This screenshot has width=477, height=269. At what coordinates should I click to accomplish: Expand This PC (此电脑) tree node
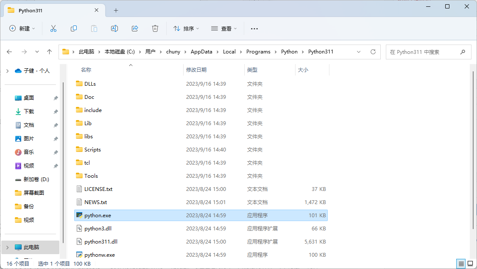click(x=8, y=247)
